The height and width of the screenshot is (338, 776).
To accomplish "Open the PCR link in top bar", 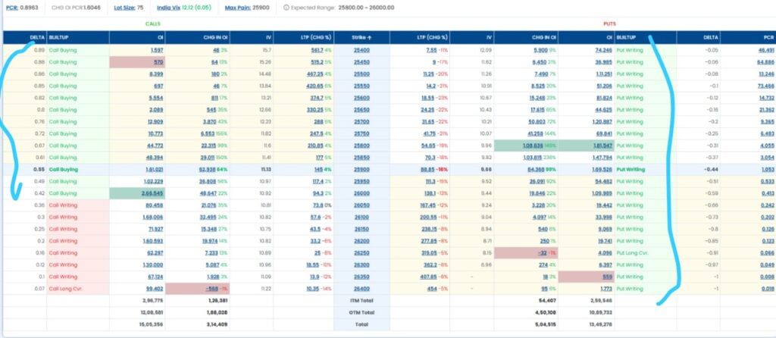I will coord(9,8).
